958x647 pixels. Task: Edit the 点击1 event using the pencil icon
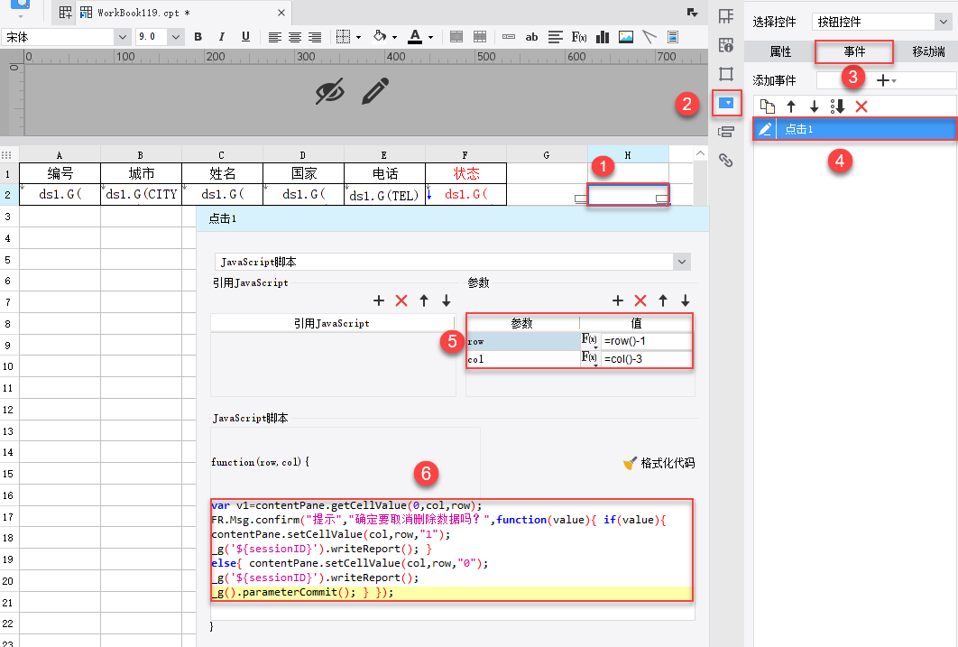pos(765,129)
